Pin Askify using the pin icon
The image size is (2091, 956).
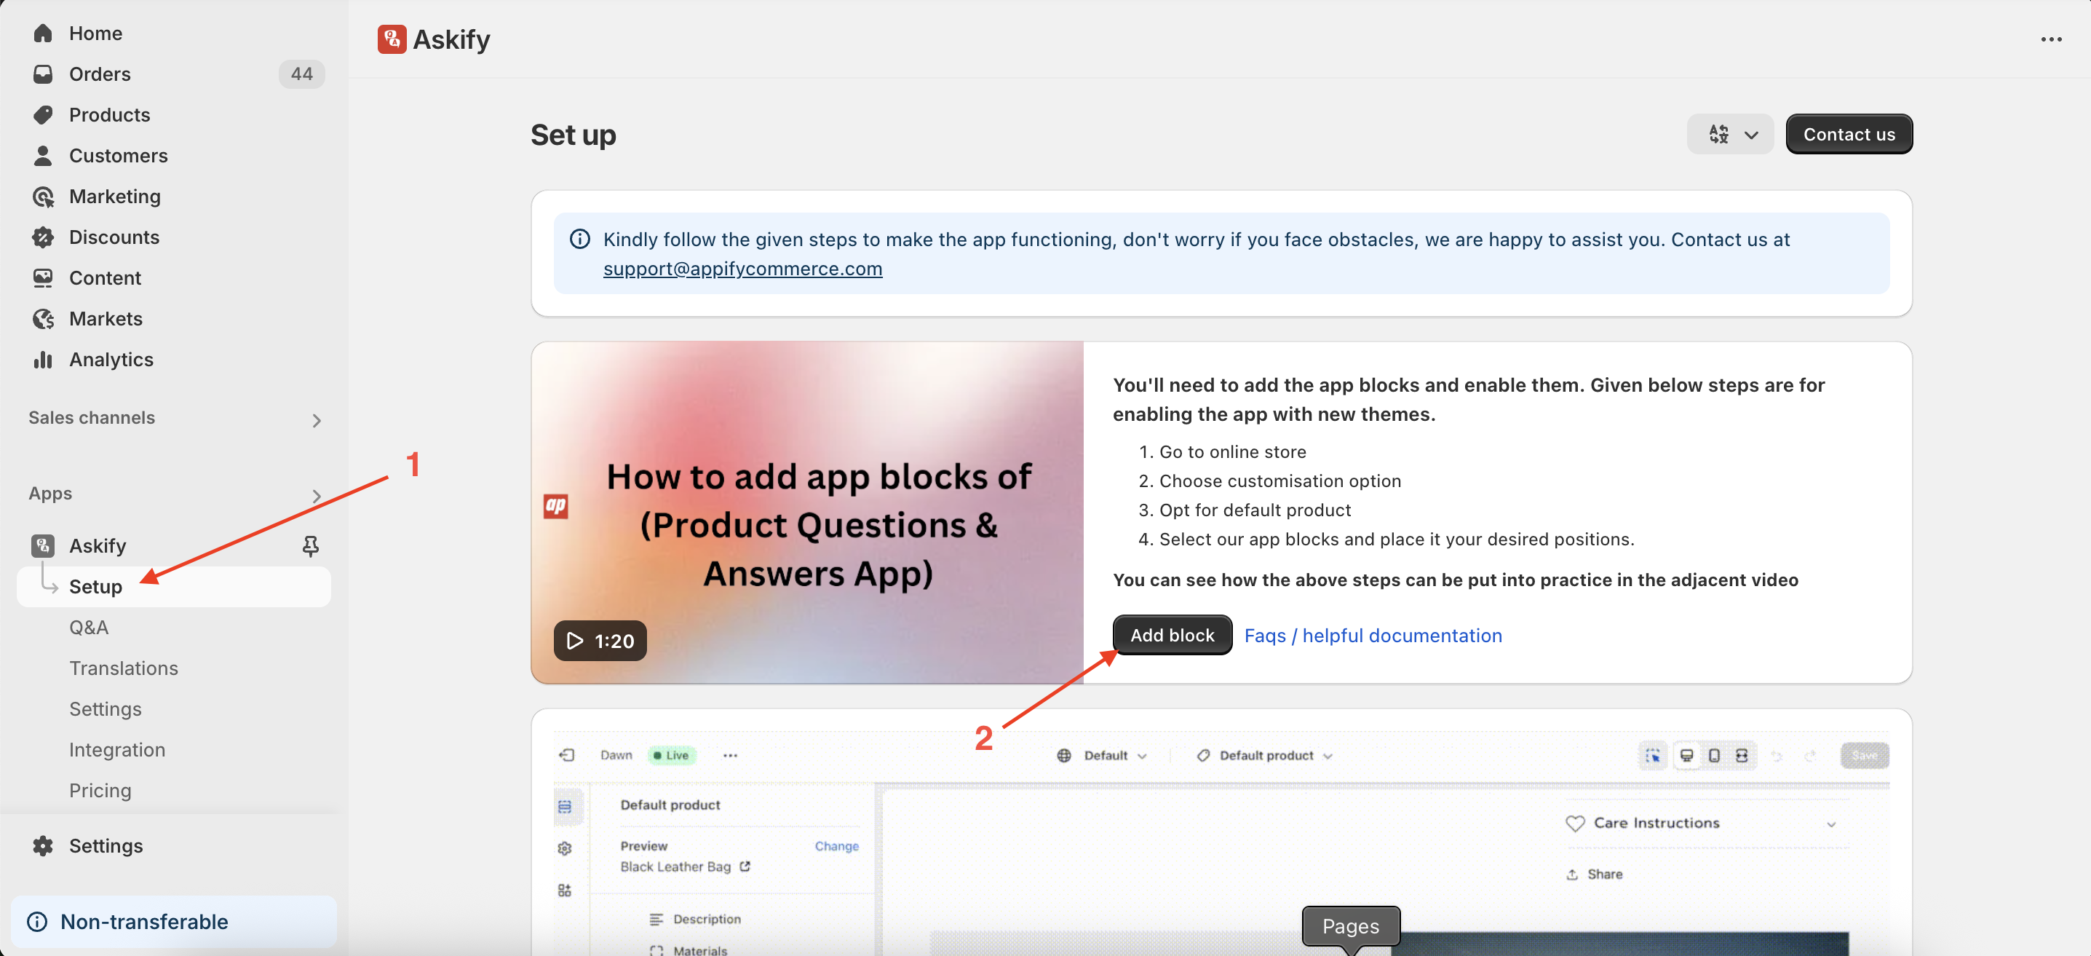[310, 546]
